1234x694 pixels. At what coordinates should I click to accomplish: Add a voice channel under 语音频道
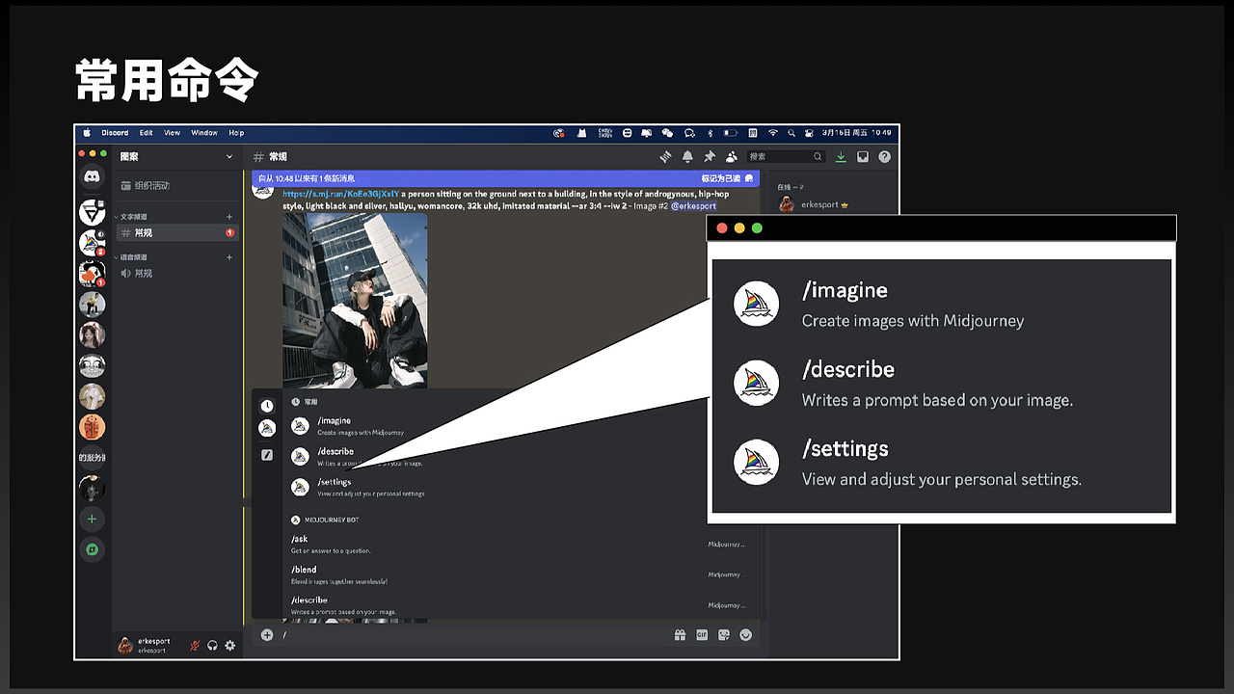228,257
